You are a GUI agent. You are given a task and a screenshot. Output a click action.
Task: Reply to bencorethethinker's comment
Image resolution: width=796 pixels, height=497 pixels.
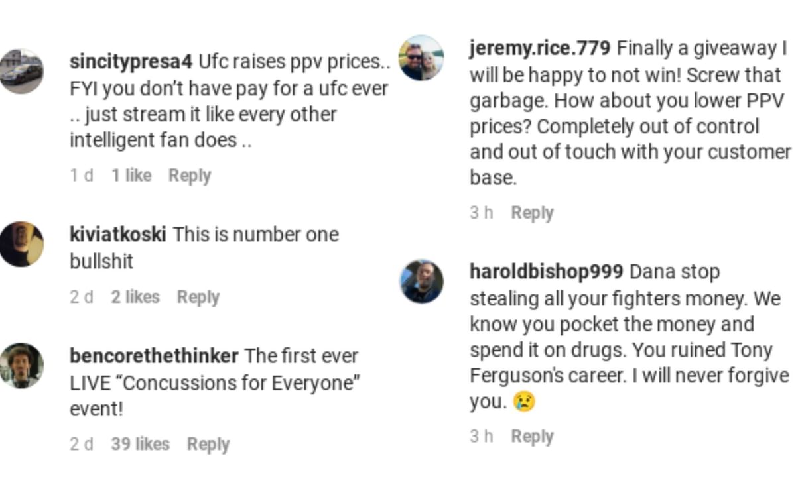[x=208, y=444]
